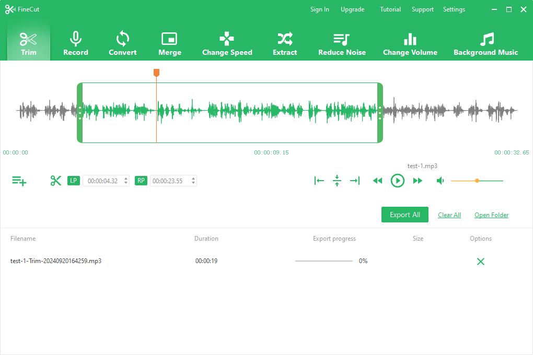The width and height of the screenshot is (533, 355).
Task: Click the LP time field 00:00:04.32
Action: pyautogui.click(x=102, y=181)
